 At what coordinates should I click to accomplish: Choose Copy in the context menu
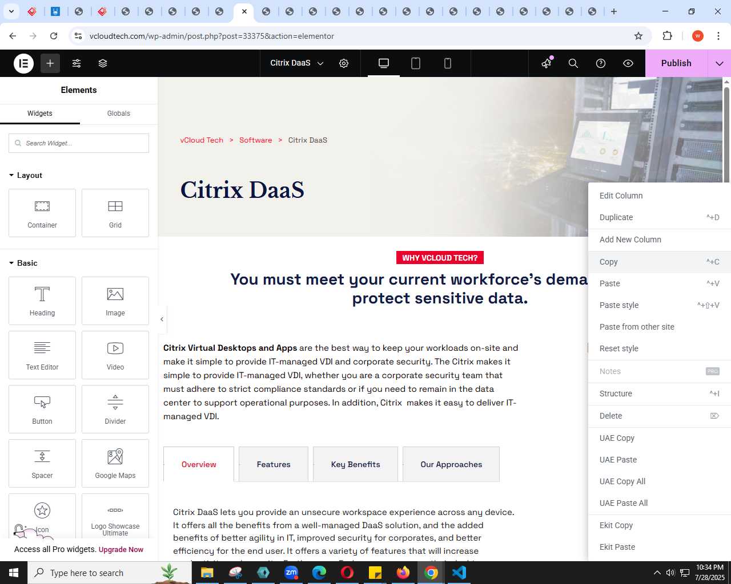(660, 262)
